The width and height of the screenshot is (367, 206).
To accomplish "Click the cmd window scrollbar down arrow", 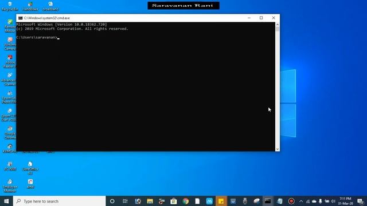I will pos(278,149).
